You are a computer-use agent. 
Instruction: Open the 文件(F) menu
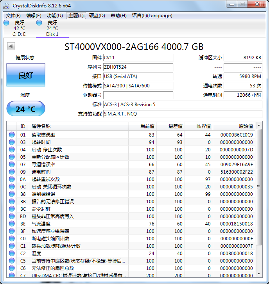13,16
